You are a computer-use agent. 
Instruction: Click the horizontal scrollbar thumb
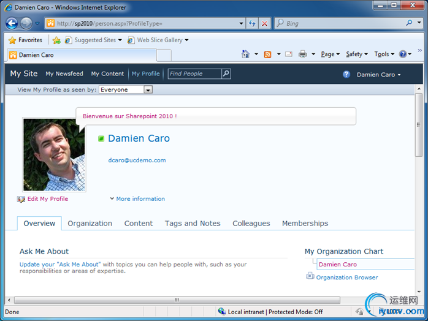pos(177,300)
